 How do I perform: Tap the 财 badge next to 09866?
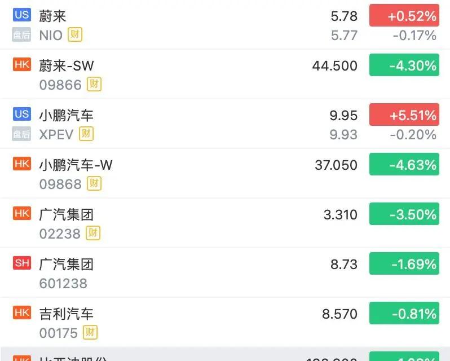point(94,84)
